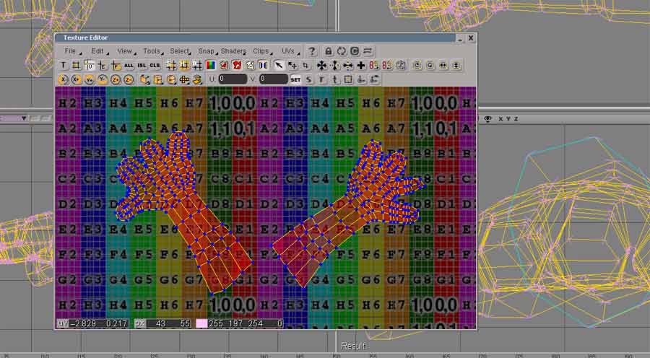Click the ISL island select button
This screenshot has height=358, width=650.
tap(142, 65)
